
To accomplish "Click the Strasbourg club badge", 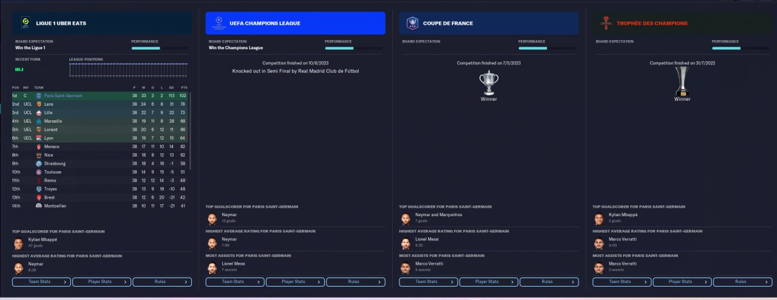I will pyautogui.click(x=39, y=163).
